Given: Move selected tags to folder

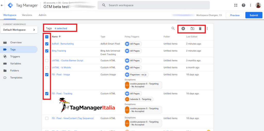Looking at the screenshot, I should tap(192, 28).
